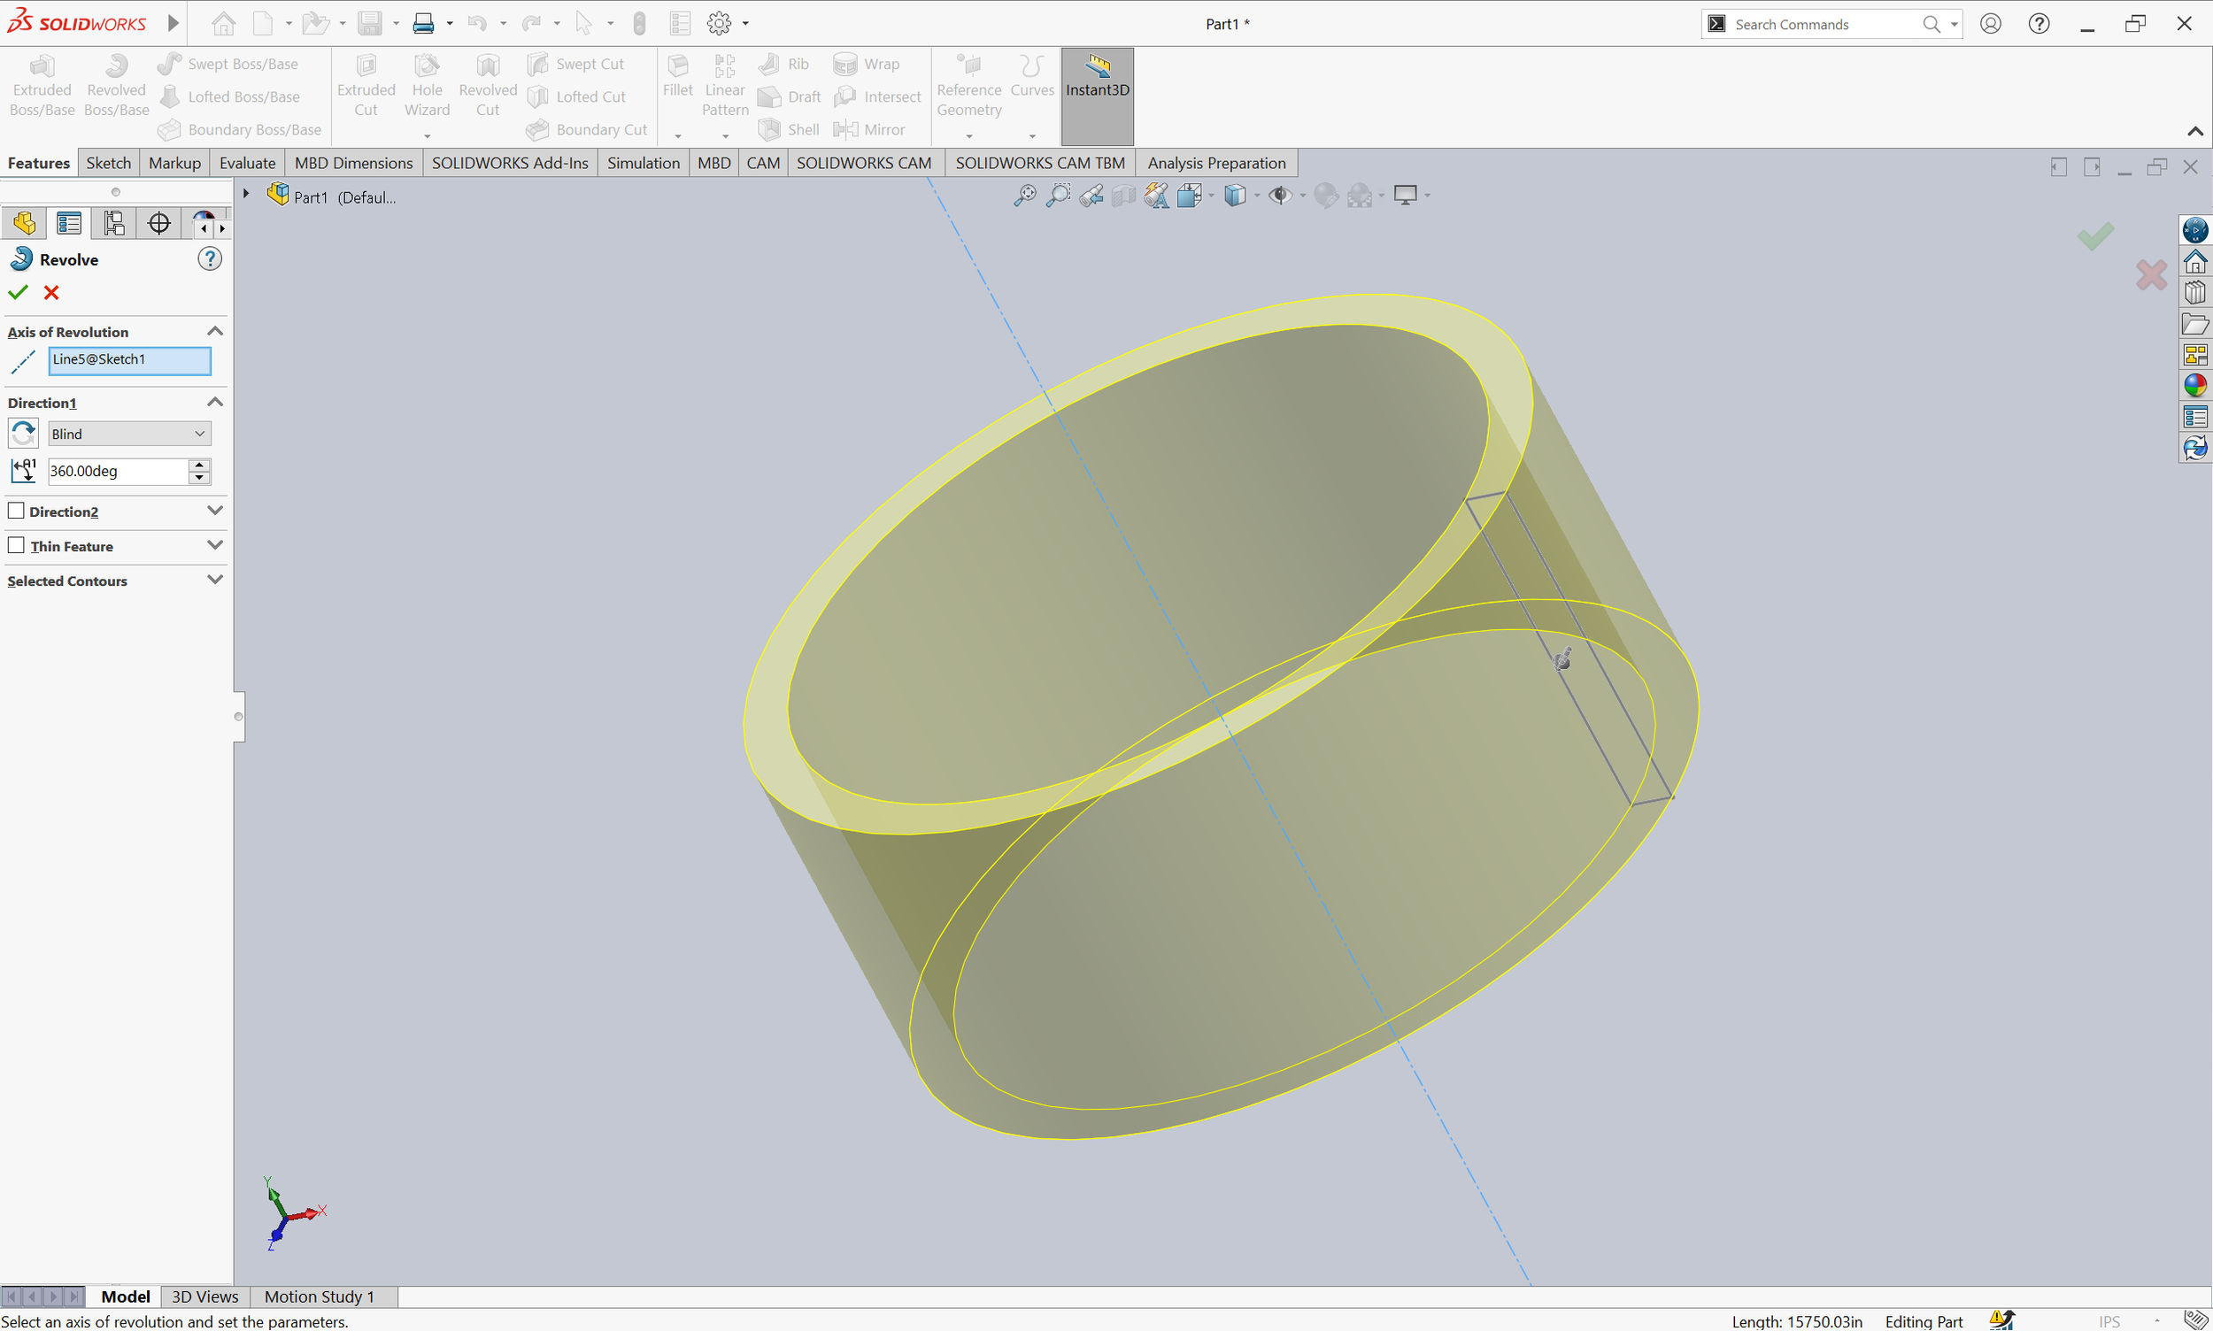This screenshot has width=2213, height=1331.
Task: Open the Appearances color ball in task pane
Action: [x=2194, y=386]
